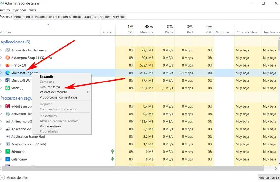Click the Antimalware Service icon
This screenshot has width=280, height=182.
click(x=7, y=122)
